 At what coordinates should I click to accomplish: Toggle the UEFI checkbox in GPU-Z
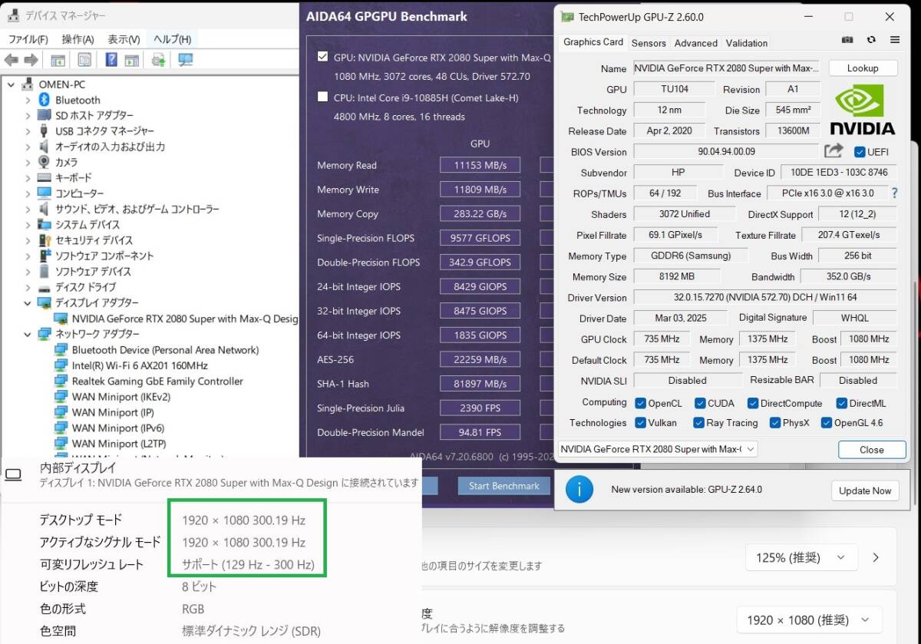tap(860, 152)
